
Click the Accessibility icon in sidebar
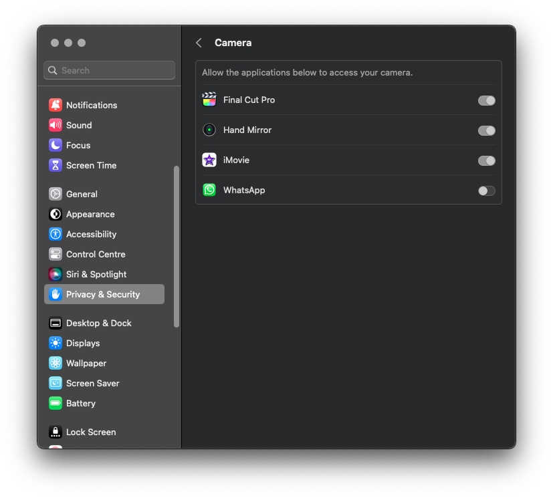(x=56, y=234)
